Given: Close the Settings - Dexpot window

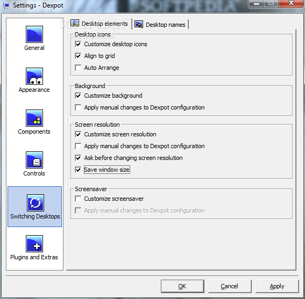Looking at the screenshot, I should [291, 4].
